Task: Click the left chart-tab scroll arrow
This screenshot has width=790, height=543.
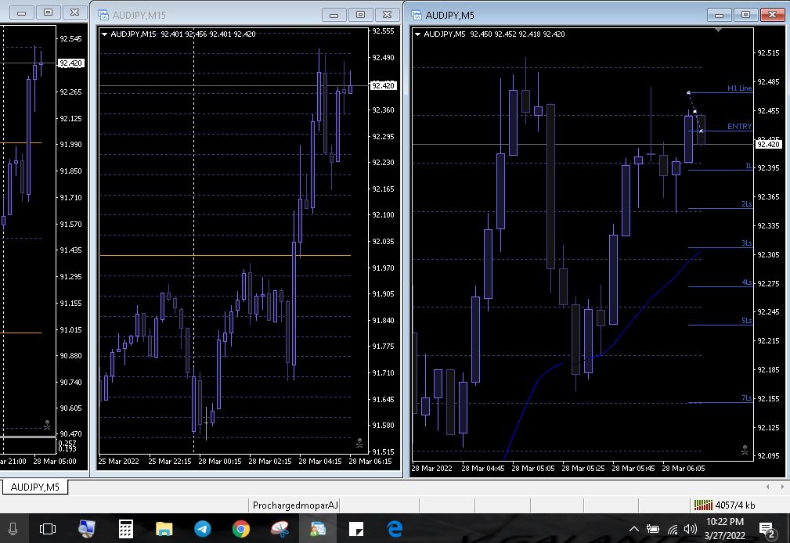Action: pos(767,487)
